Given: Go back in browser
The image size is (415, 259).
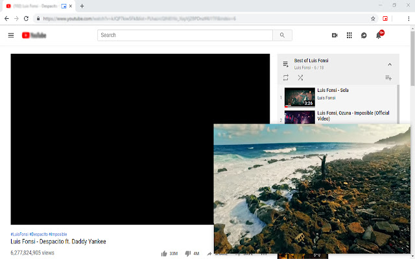Looking at the screenshot, I should [x=6, y=19].
